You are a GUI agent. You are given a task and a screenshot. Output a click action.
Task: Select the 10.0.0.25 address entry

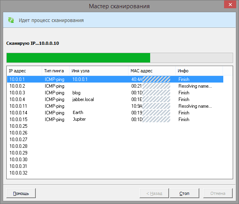pos(18,126)
